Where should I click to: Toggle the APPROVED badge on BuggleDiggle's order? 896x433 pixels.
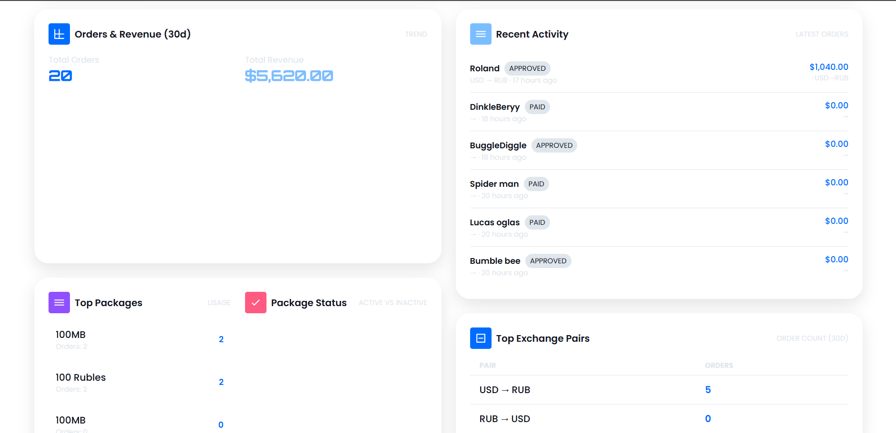[x=554, y=145]
